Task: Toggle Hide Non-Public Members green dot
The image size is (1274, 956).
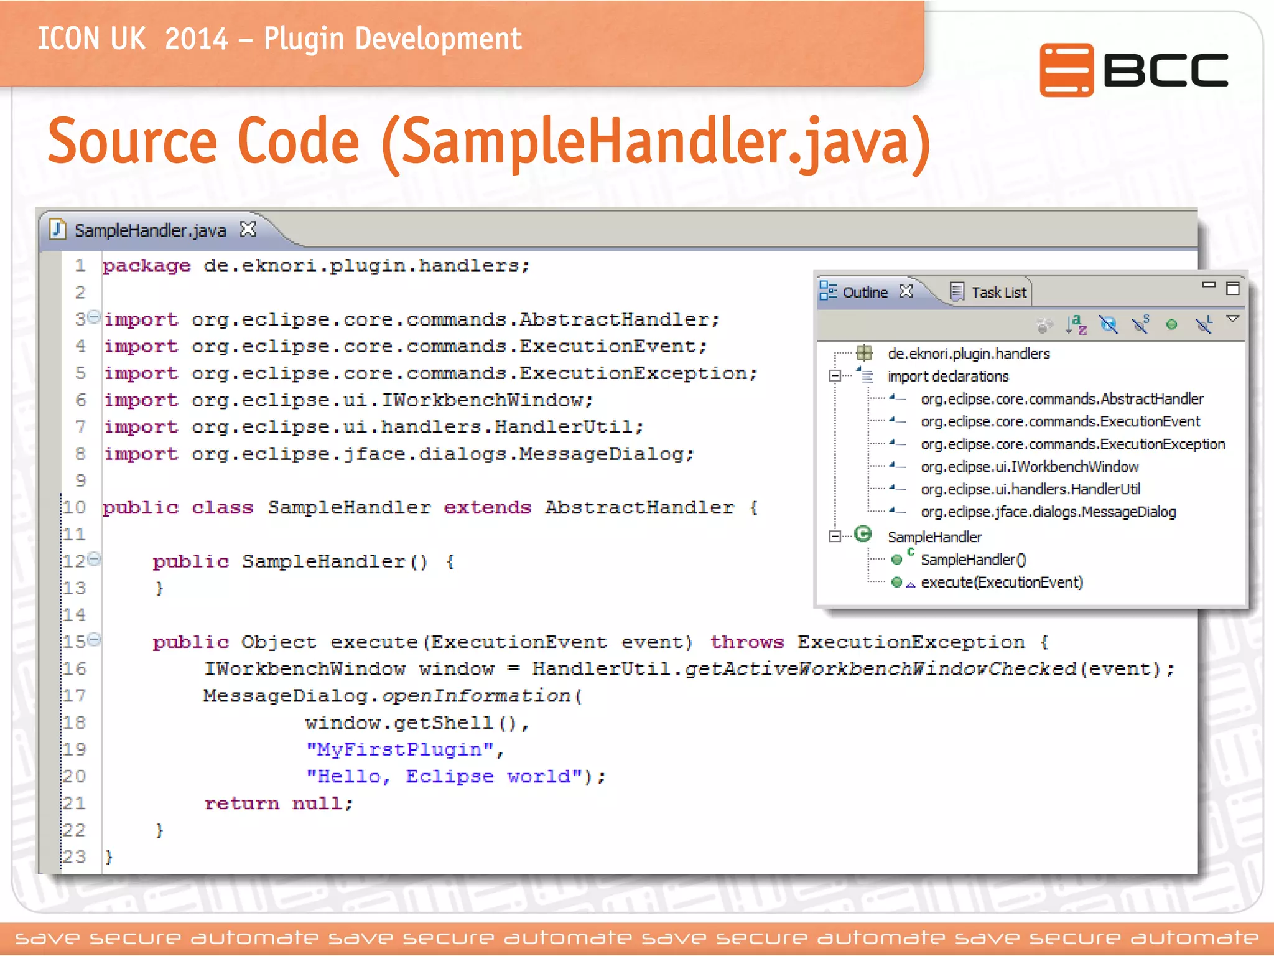Action: click(1171, 324)
